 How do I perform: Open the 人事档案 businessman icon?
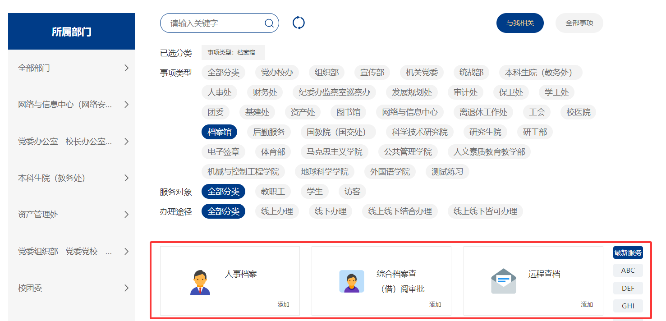pos(200,282)
